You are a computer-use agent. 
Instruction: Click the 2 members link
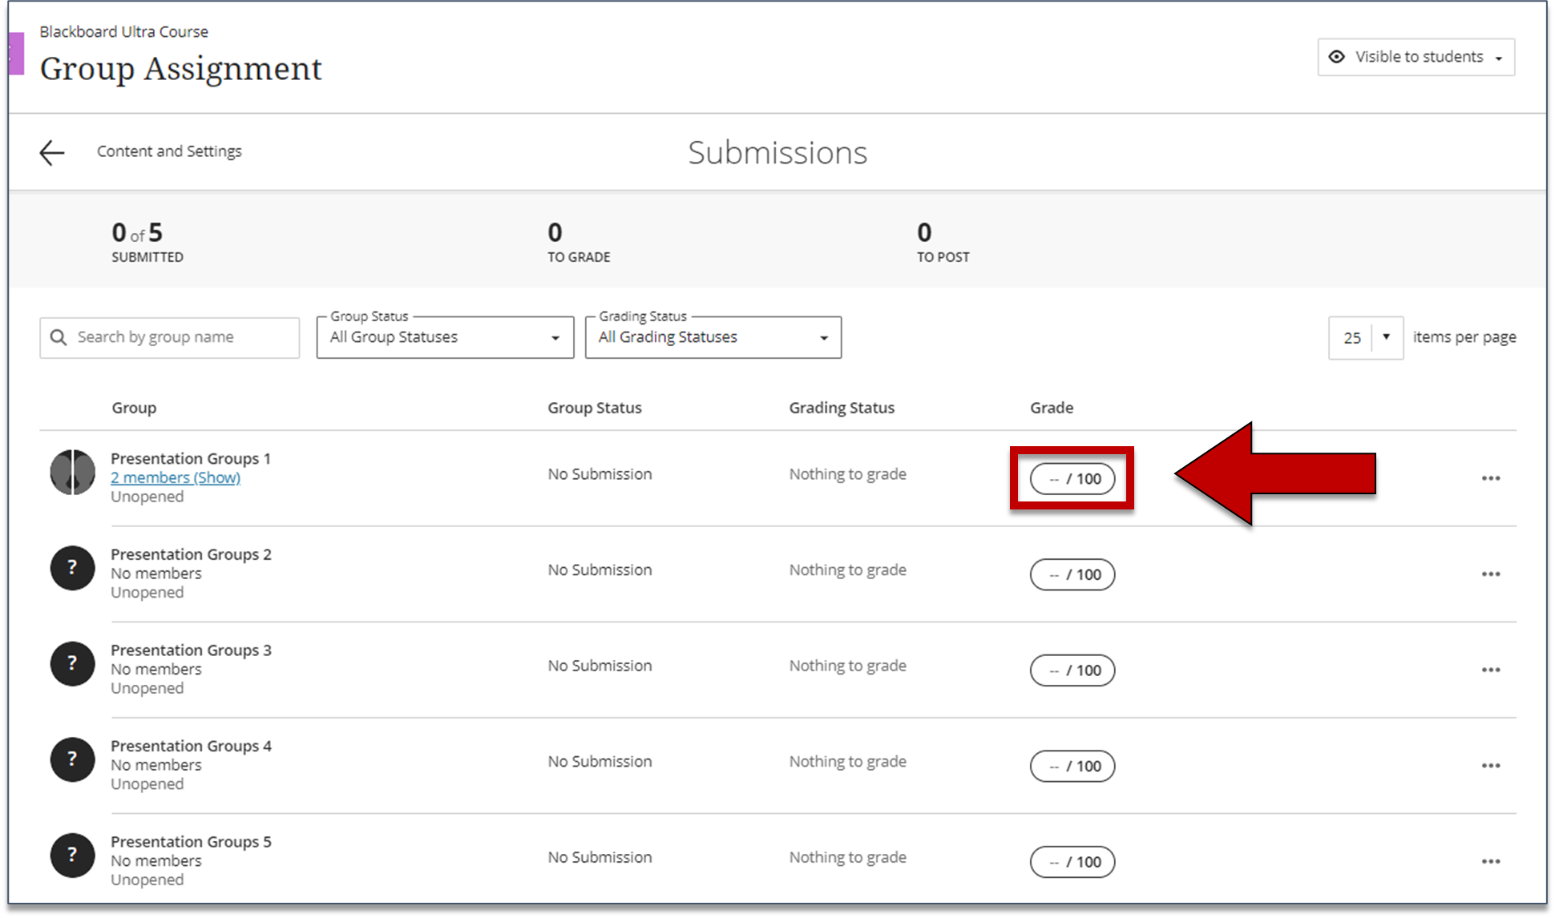pyautogui.click(x=176, y=477)
